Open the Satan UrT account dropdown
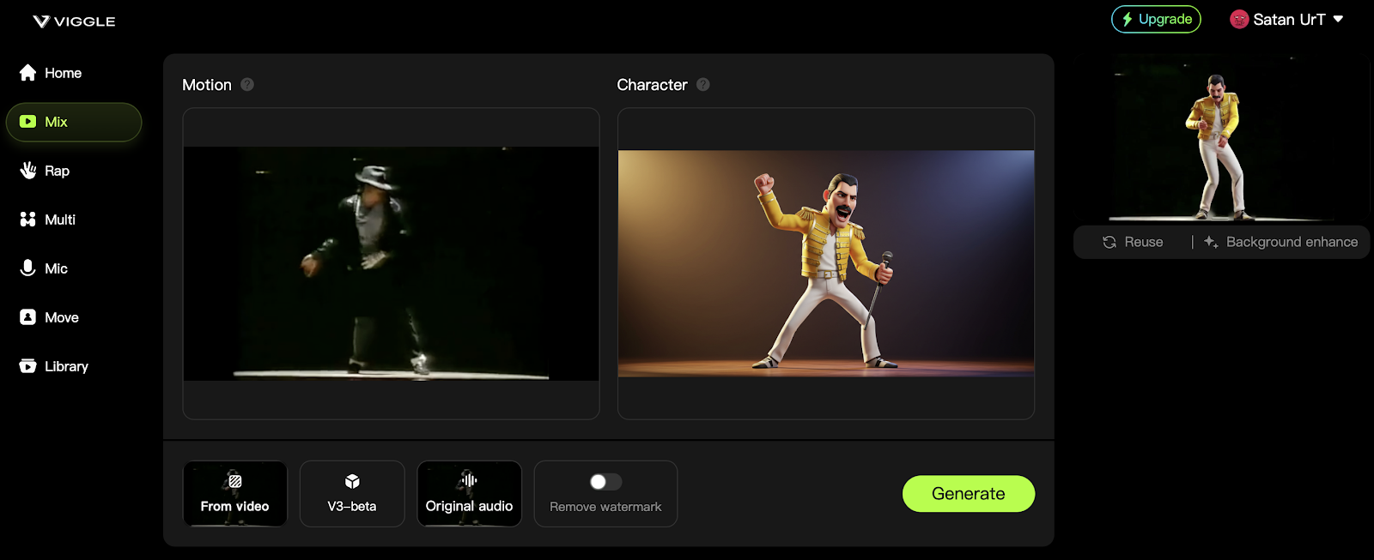The image size is (1374, 560). [1286, 19]
